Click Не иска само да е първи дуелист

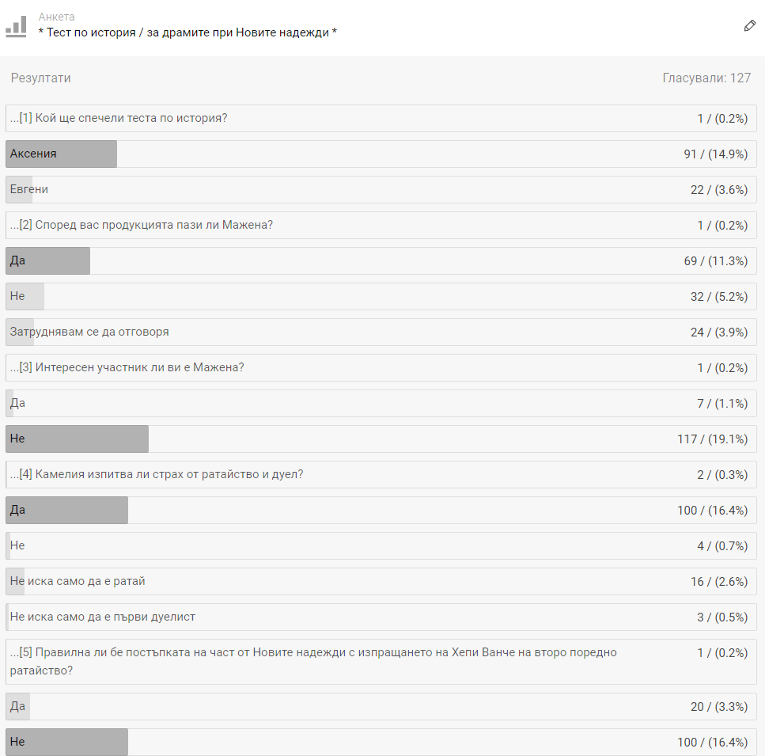coord(381,617)
